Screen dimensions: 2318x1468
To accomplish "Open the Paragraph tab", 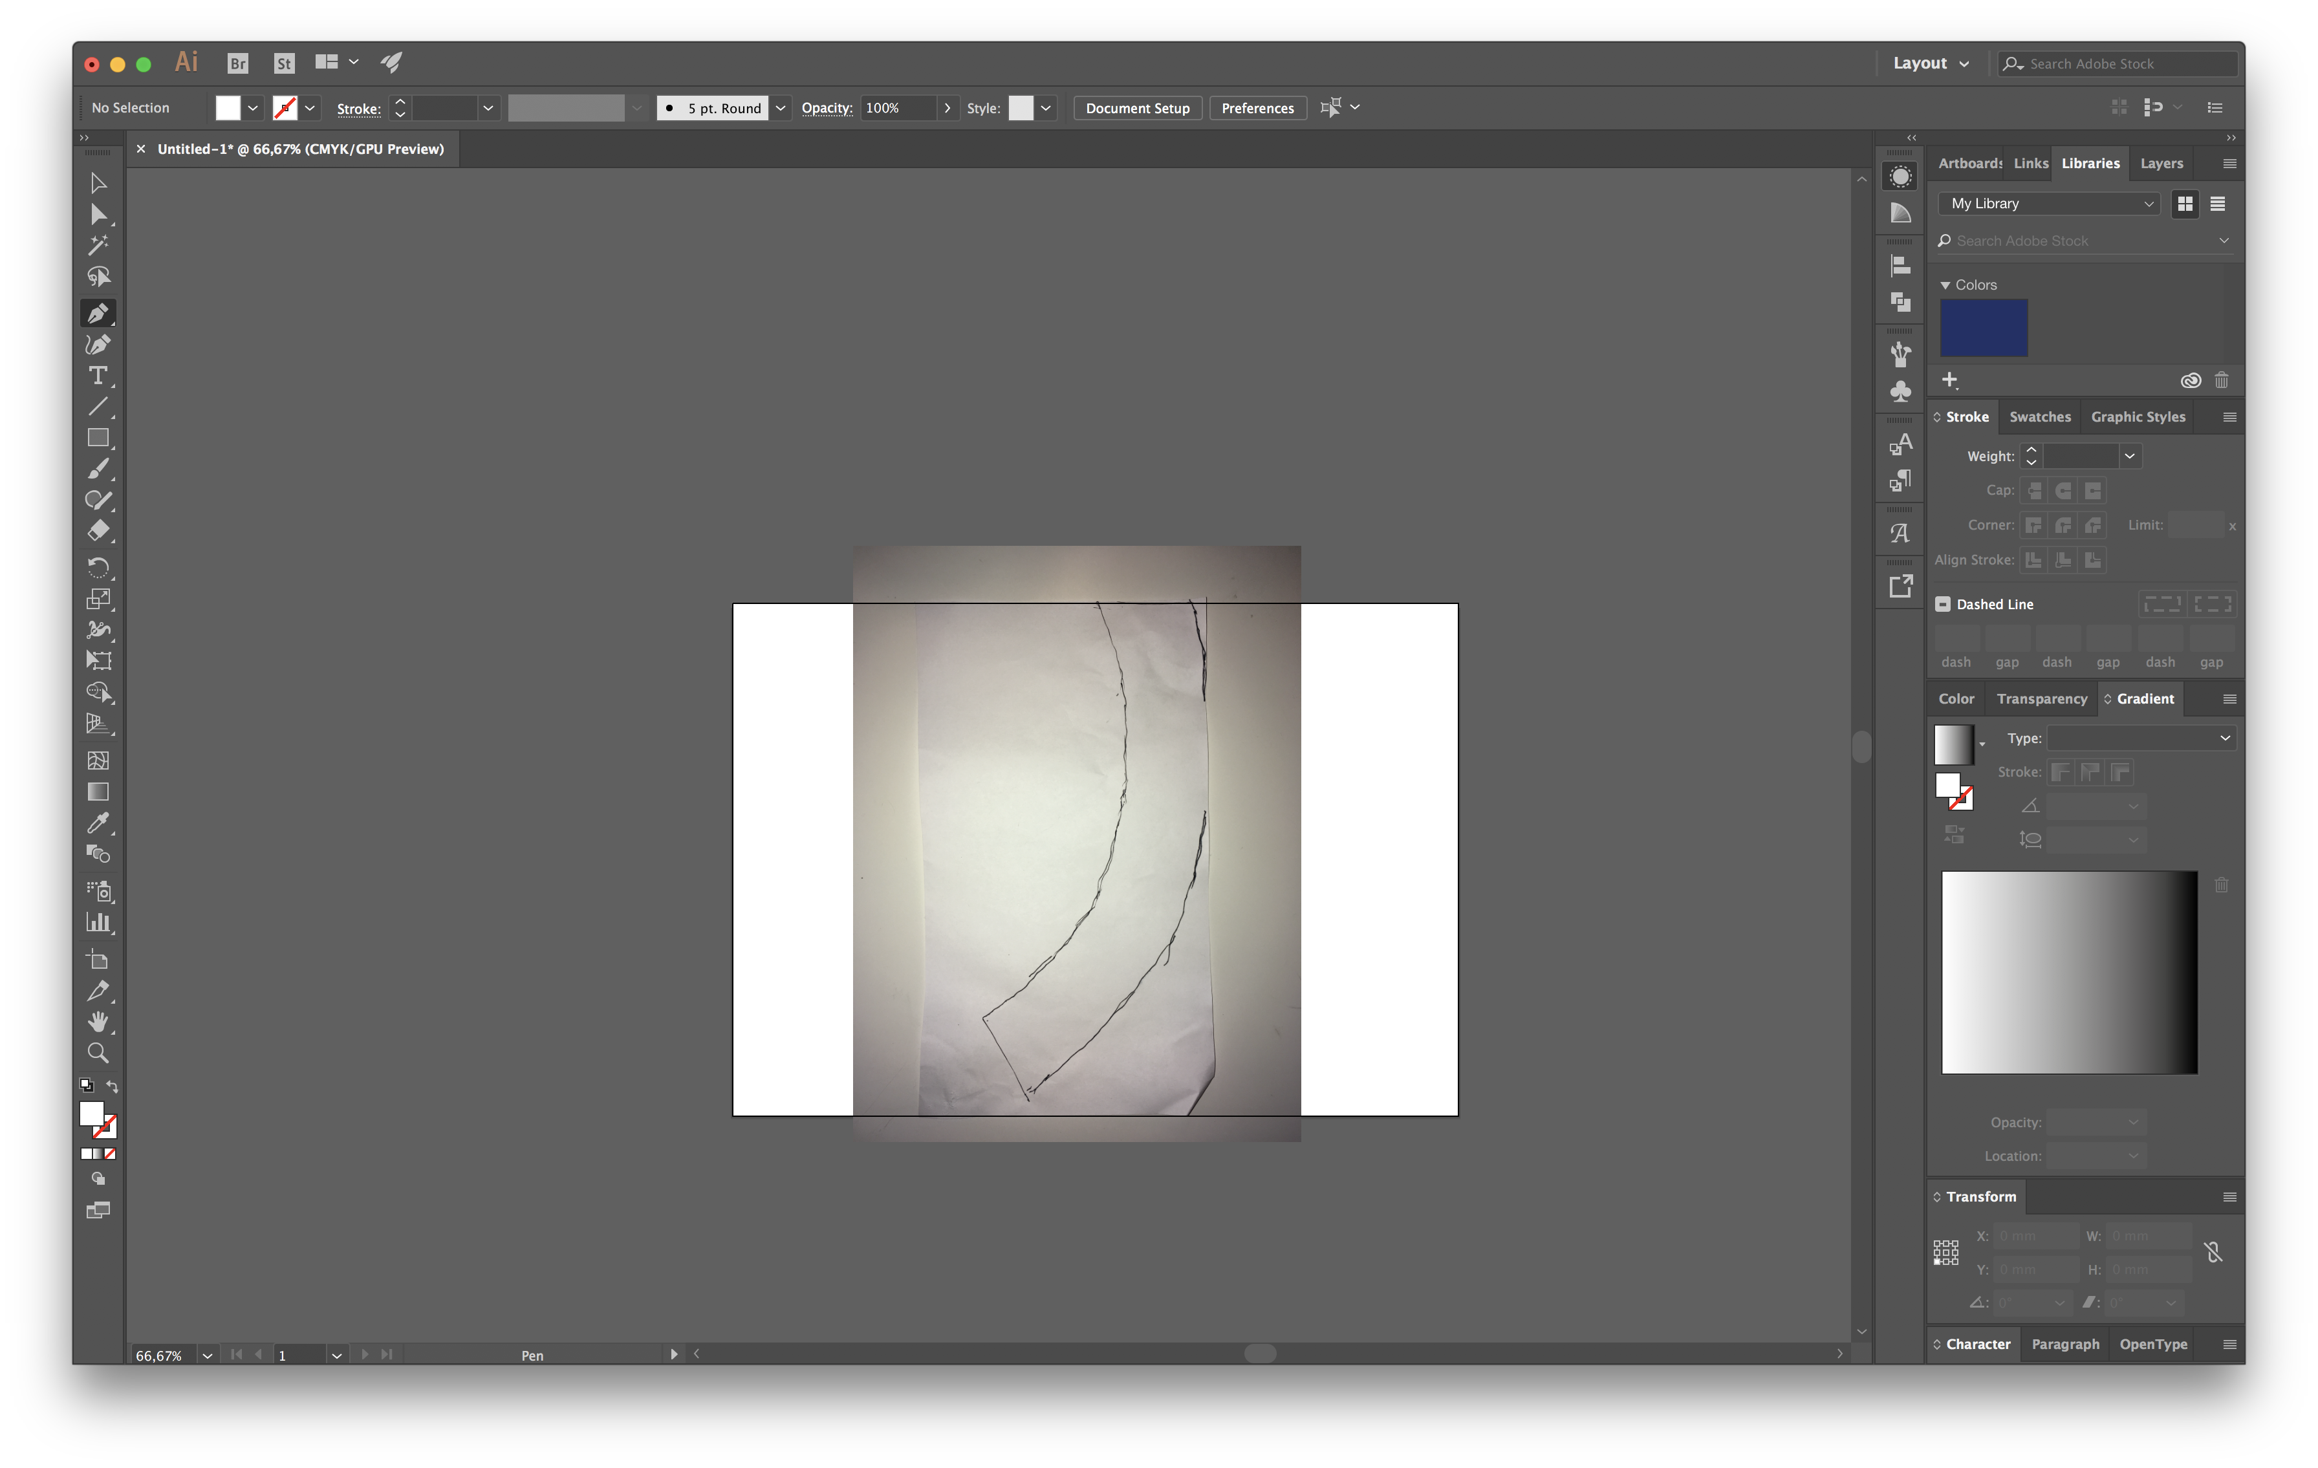I will tap(2065, 1344).
